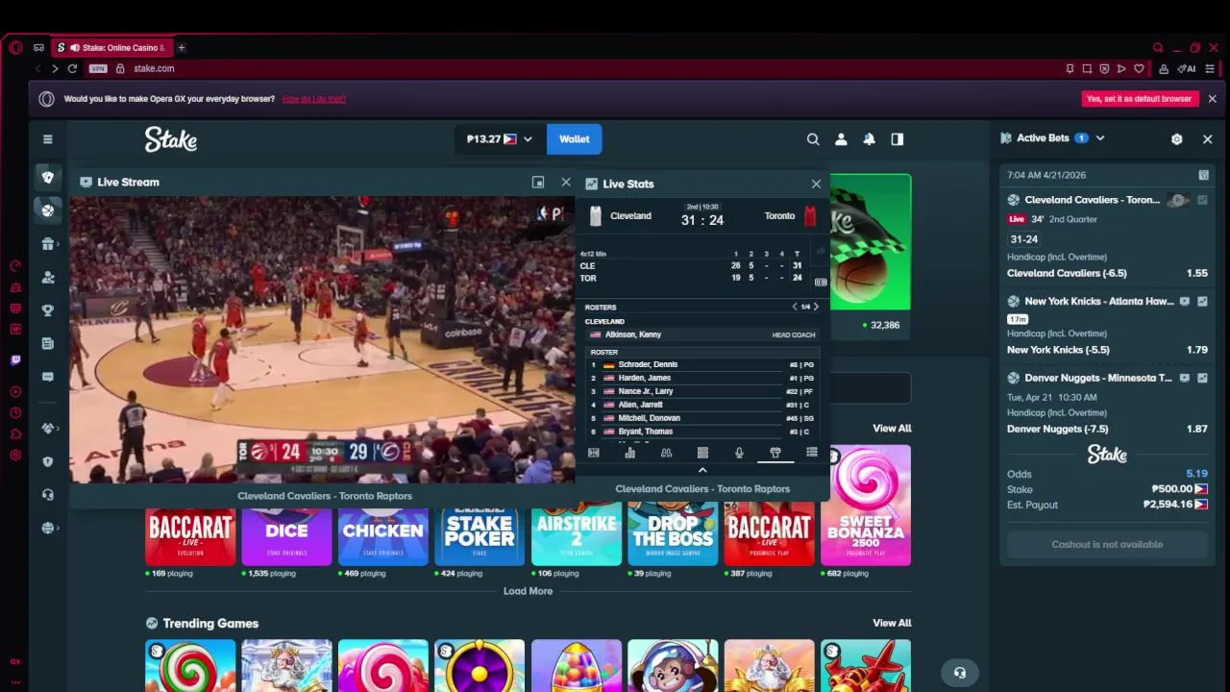
Task: Expand Promotions submenu arrow in sidebar
Action: (59, 244)
